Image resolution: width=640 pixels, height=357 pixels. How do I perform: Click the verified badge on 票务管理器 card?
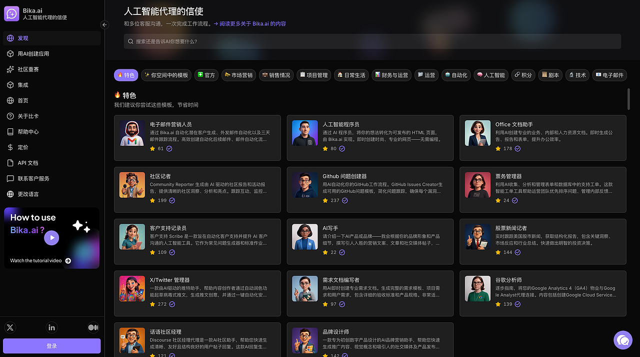[514, 200]
